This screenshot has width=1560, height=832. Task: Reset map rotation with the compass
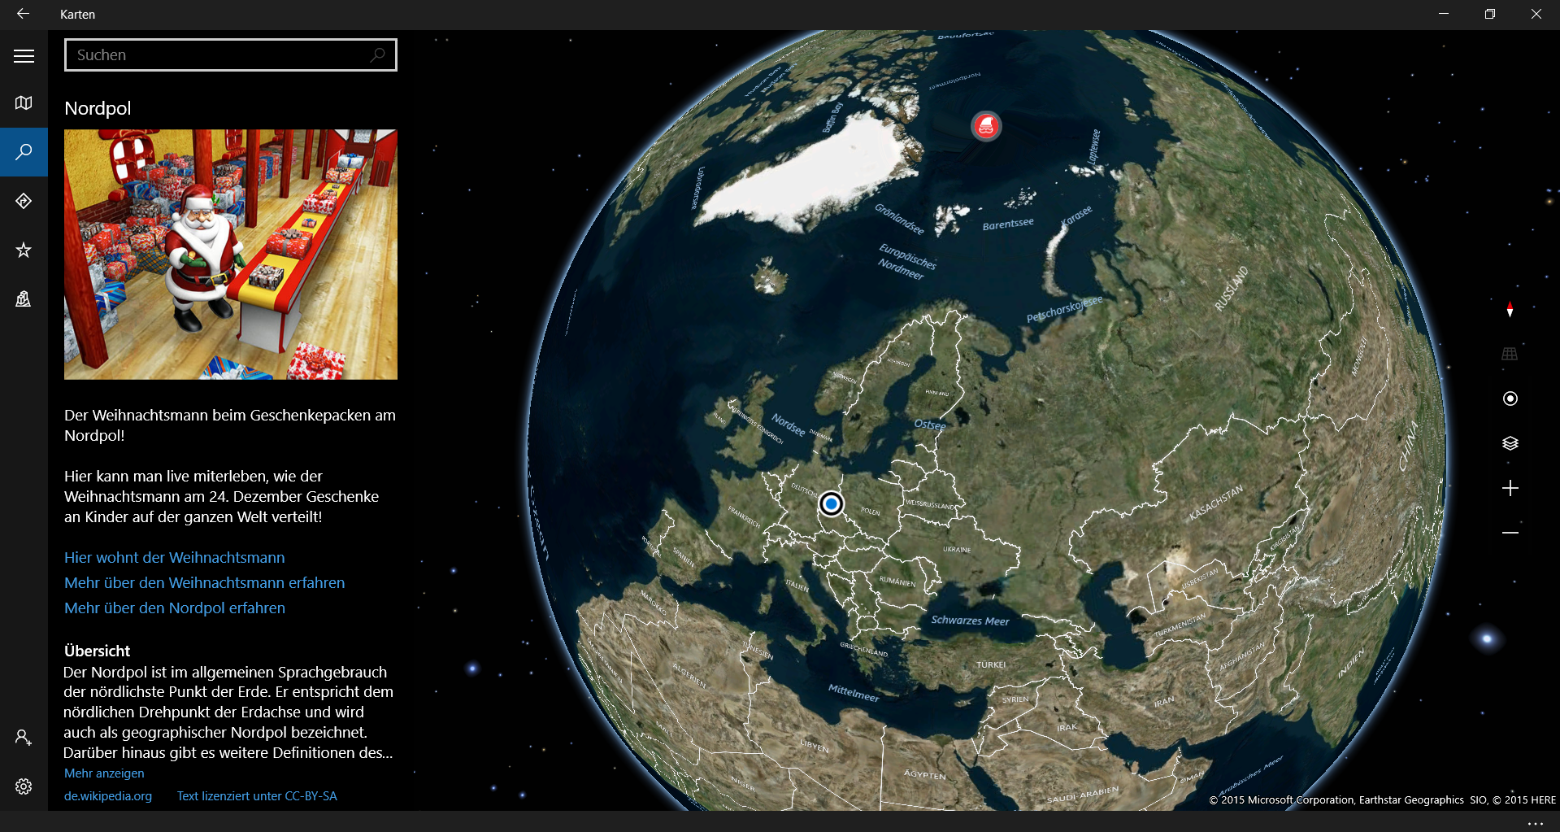1510,310
